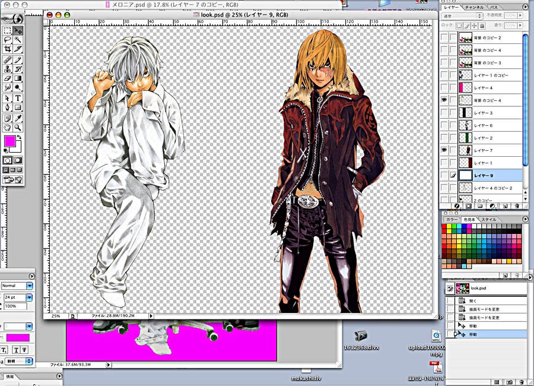The height and width of the screenshot is (386, 534).
Task: Open the 24 pt font size dropdown
Action: click(x=29, y=298)
